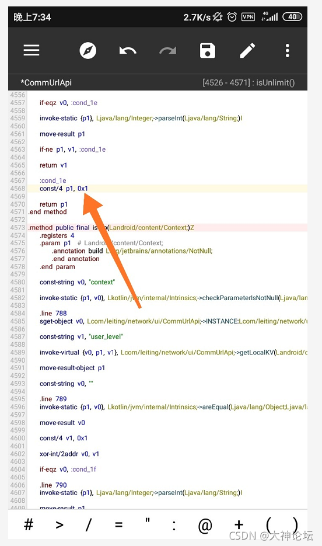Insert the closing parenthesis key
Image resolution: width=322 pixels, height=546 pixels.
[x=295, y=525]
